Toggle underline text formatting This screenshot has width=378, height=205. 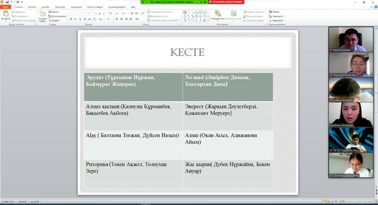81,19
